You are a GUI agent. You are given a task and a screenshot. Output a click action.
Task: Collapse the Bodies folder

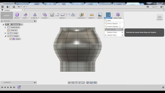point(5,36)
